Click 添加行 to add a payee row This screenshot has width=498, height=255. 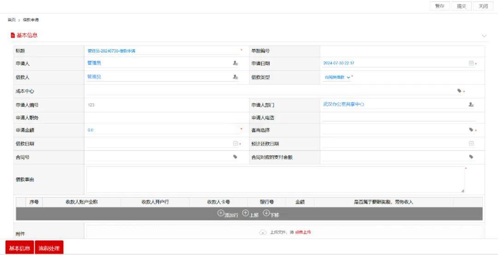coord(228,214)
